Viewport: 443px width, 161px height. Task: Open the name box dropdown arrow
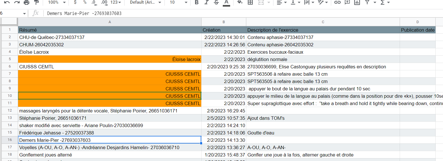[24, 14]
